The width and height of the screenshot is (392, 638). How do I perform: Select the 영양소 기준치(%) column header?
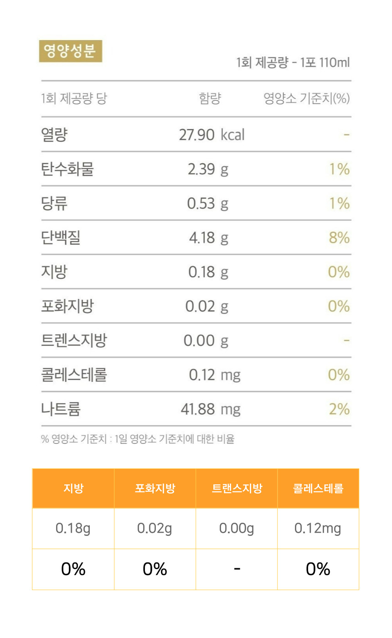tap(306, 98)
